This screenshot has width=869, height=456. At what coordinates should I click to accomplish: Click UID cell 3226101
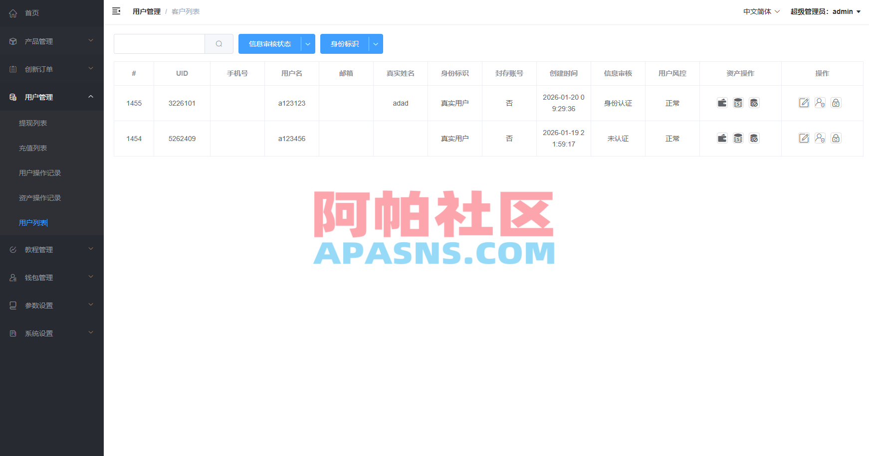point(182,103)
